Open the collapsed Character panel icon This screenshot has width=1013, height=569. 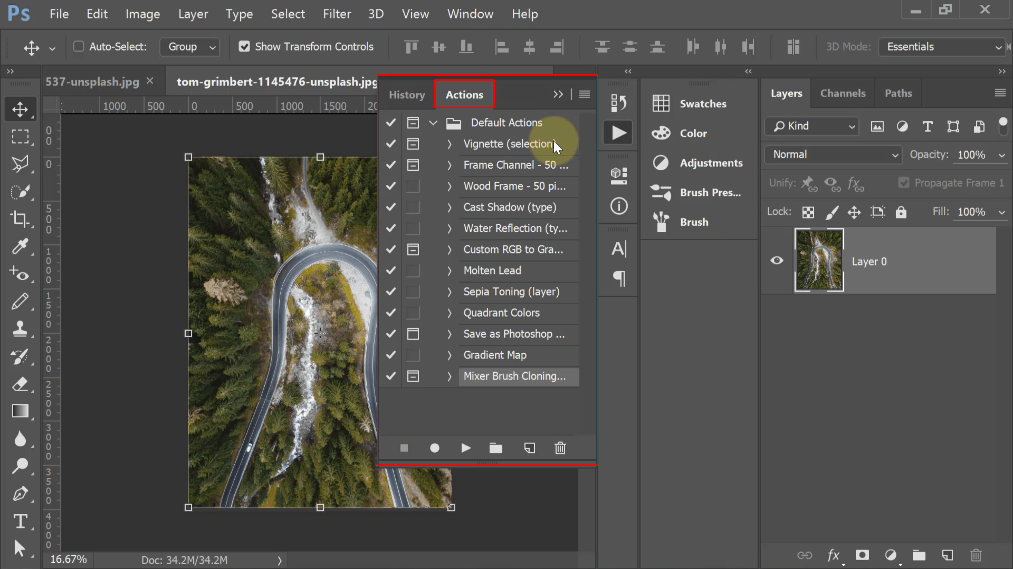tap(619, 249)
